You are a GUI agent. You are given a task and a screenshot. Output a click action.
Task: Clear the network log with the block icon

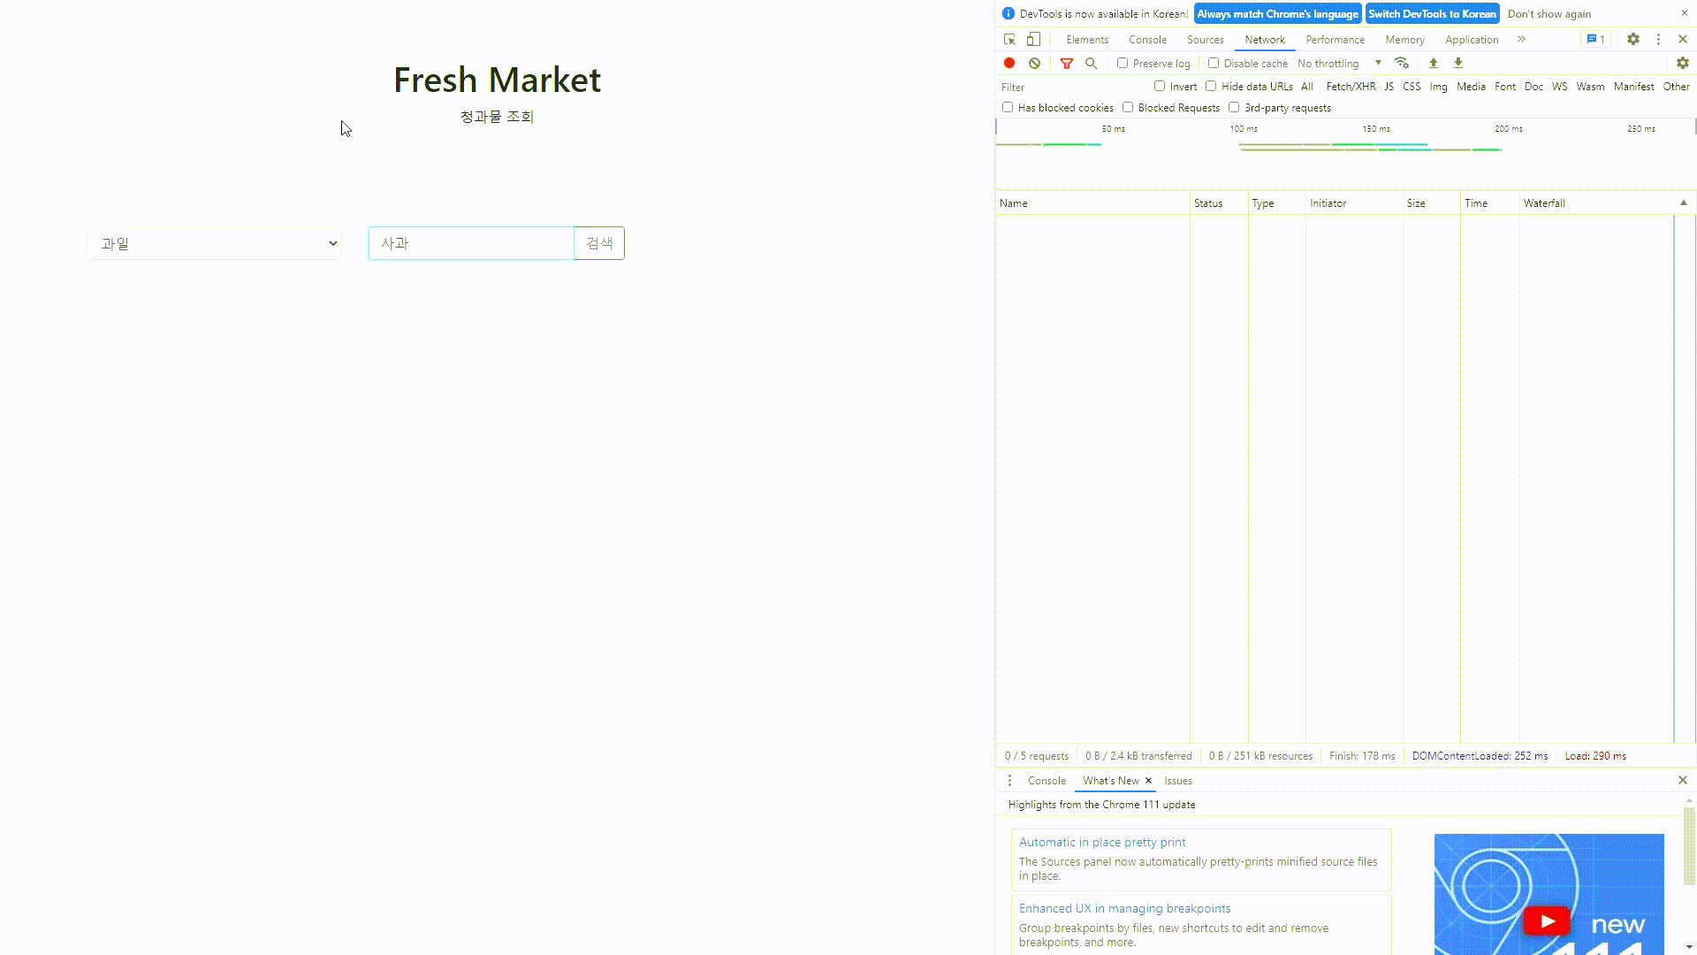(1035, 63)
